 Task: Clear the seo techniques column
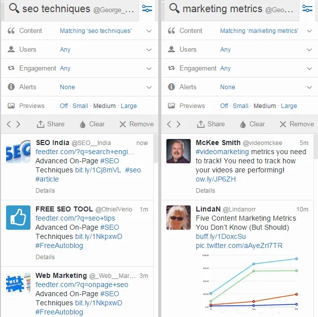[92, 124]
